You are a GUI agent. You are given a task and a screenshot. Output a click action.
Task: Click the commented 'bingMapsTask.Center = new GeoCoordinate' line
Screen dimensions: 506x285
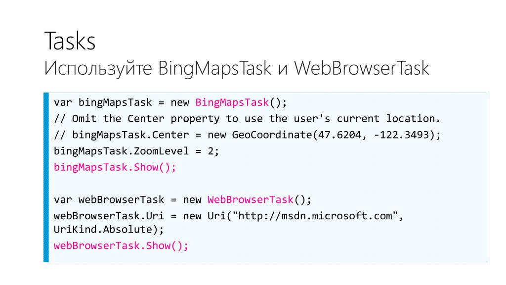[x=247, y=135]
